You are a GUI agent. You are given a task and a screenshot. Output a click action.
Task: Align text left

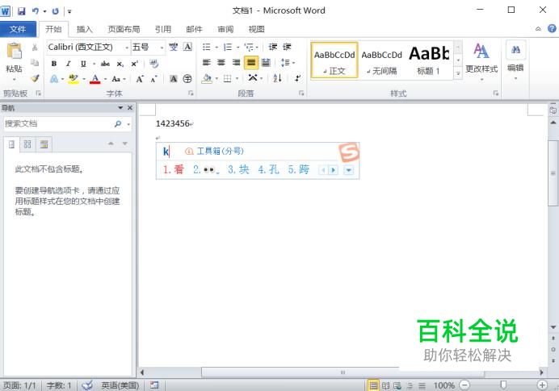[x=207, y=63]
